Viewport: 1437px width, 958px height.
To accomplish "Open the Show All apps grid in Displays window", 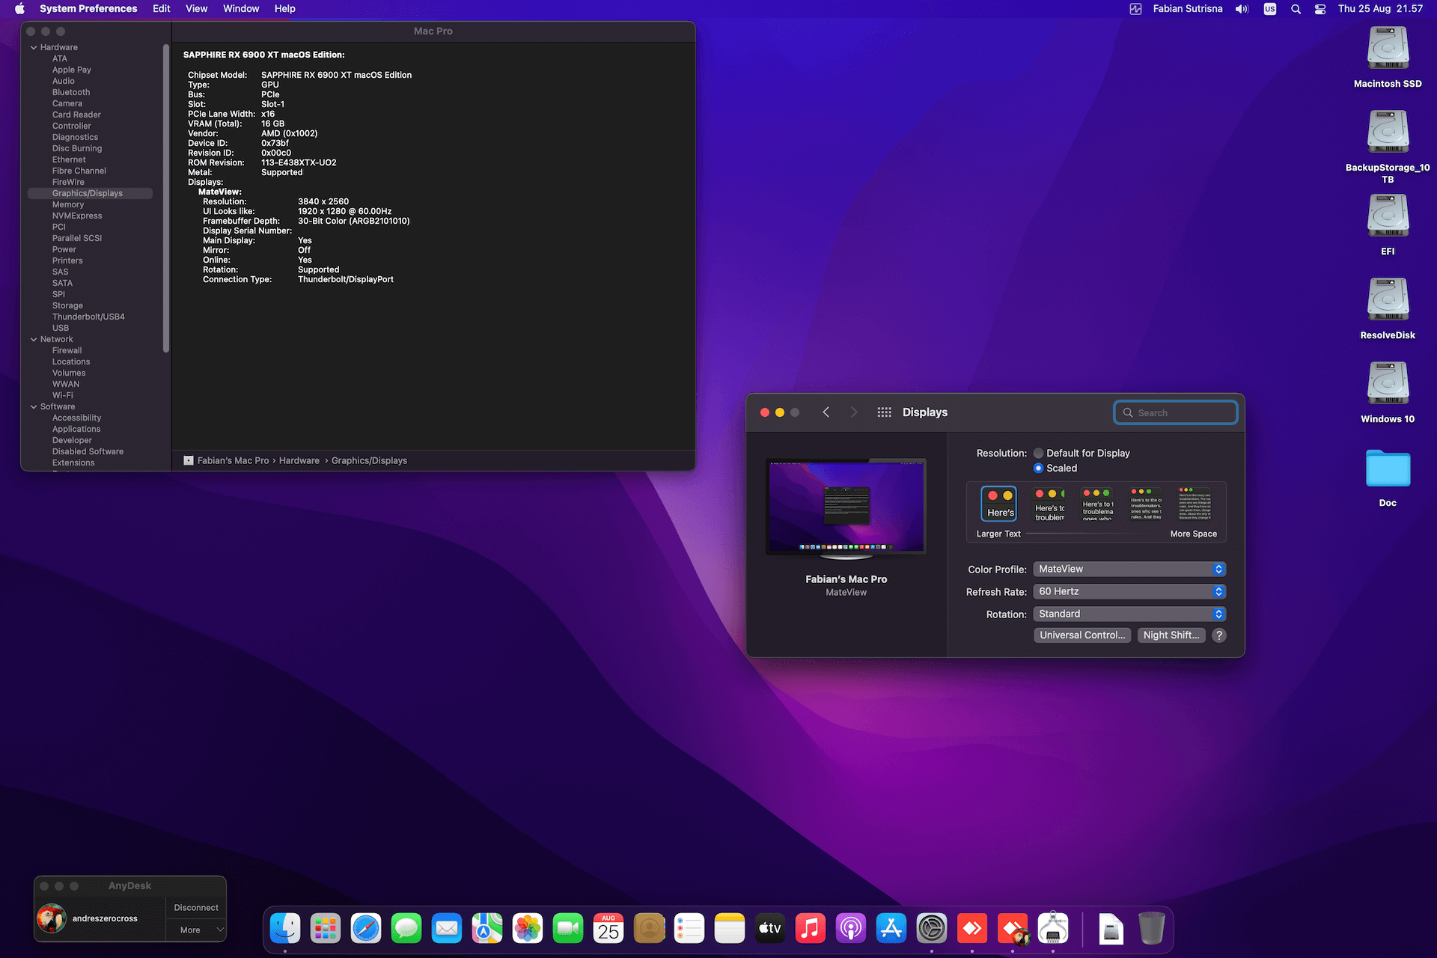I will (x=884, y=412).
